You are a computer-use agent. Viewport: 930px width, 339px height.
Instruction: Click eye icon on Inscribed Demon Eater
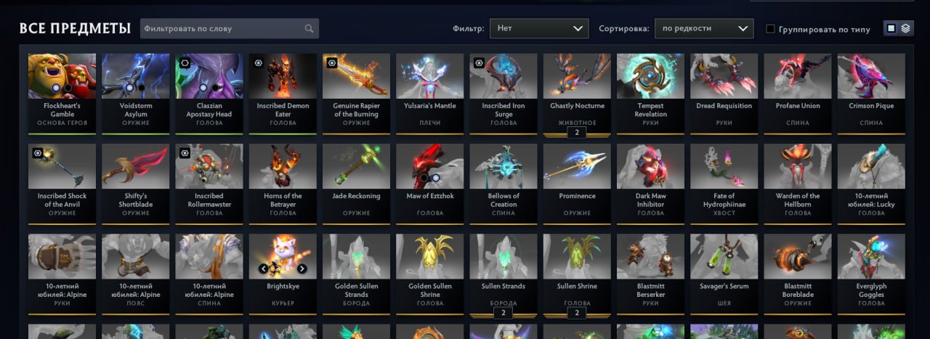(x=258, y=63)
